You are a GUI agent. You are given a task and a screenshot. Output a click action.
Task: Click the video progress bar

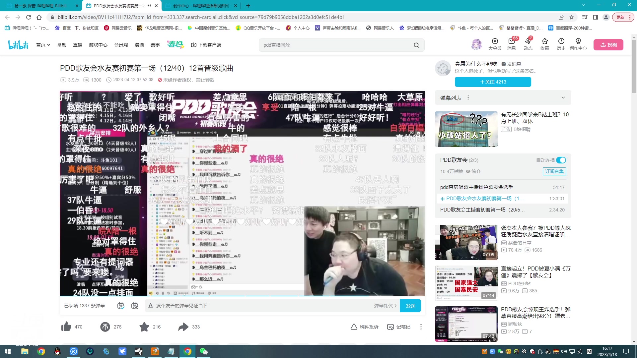pos(242,295)
